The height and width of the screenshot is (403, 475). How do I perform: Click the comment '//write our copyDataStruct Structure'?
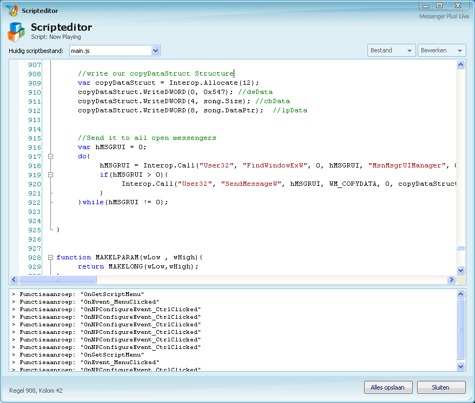[x=156, y=73]
